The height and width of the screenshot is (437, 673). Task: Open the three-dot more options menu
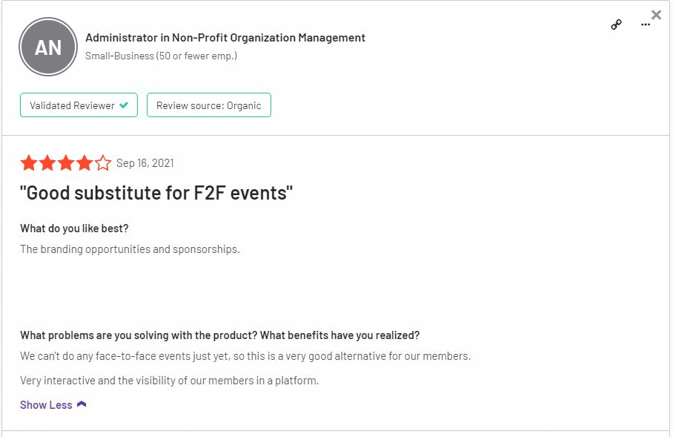(645, 25)
